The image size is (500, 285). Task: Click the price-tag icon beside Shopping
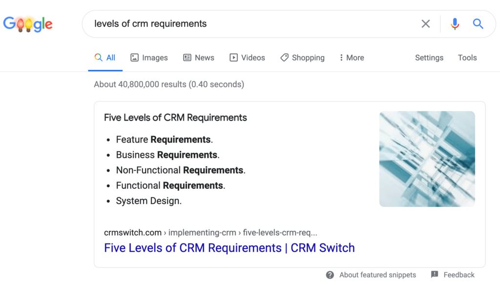click(285, 57)
